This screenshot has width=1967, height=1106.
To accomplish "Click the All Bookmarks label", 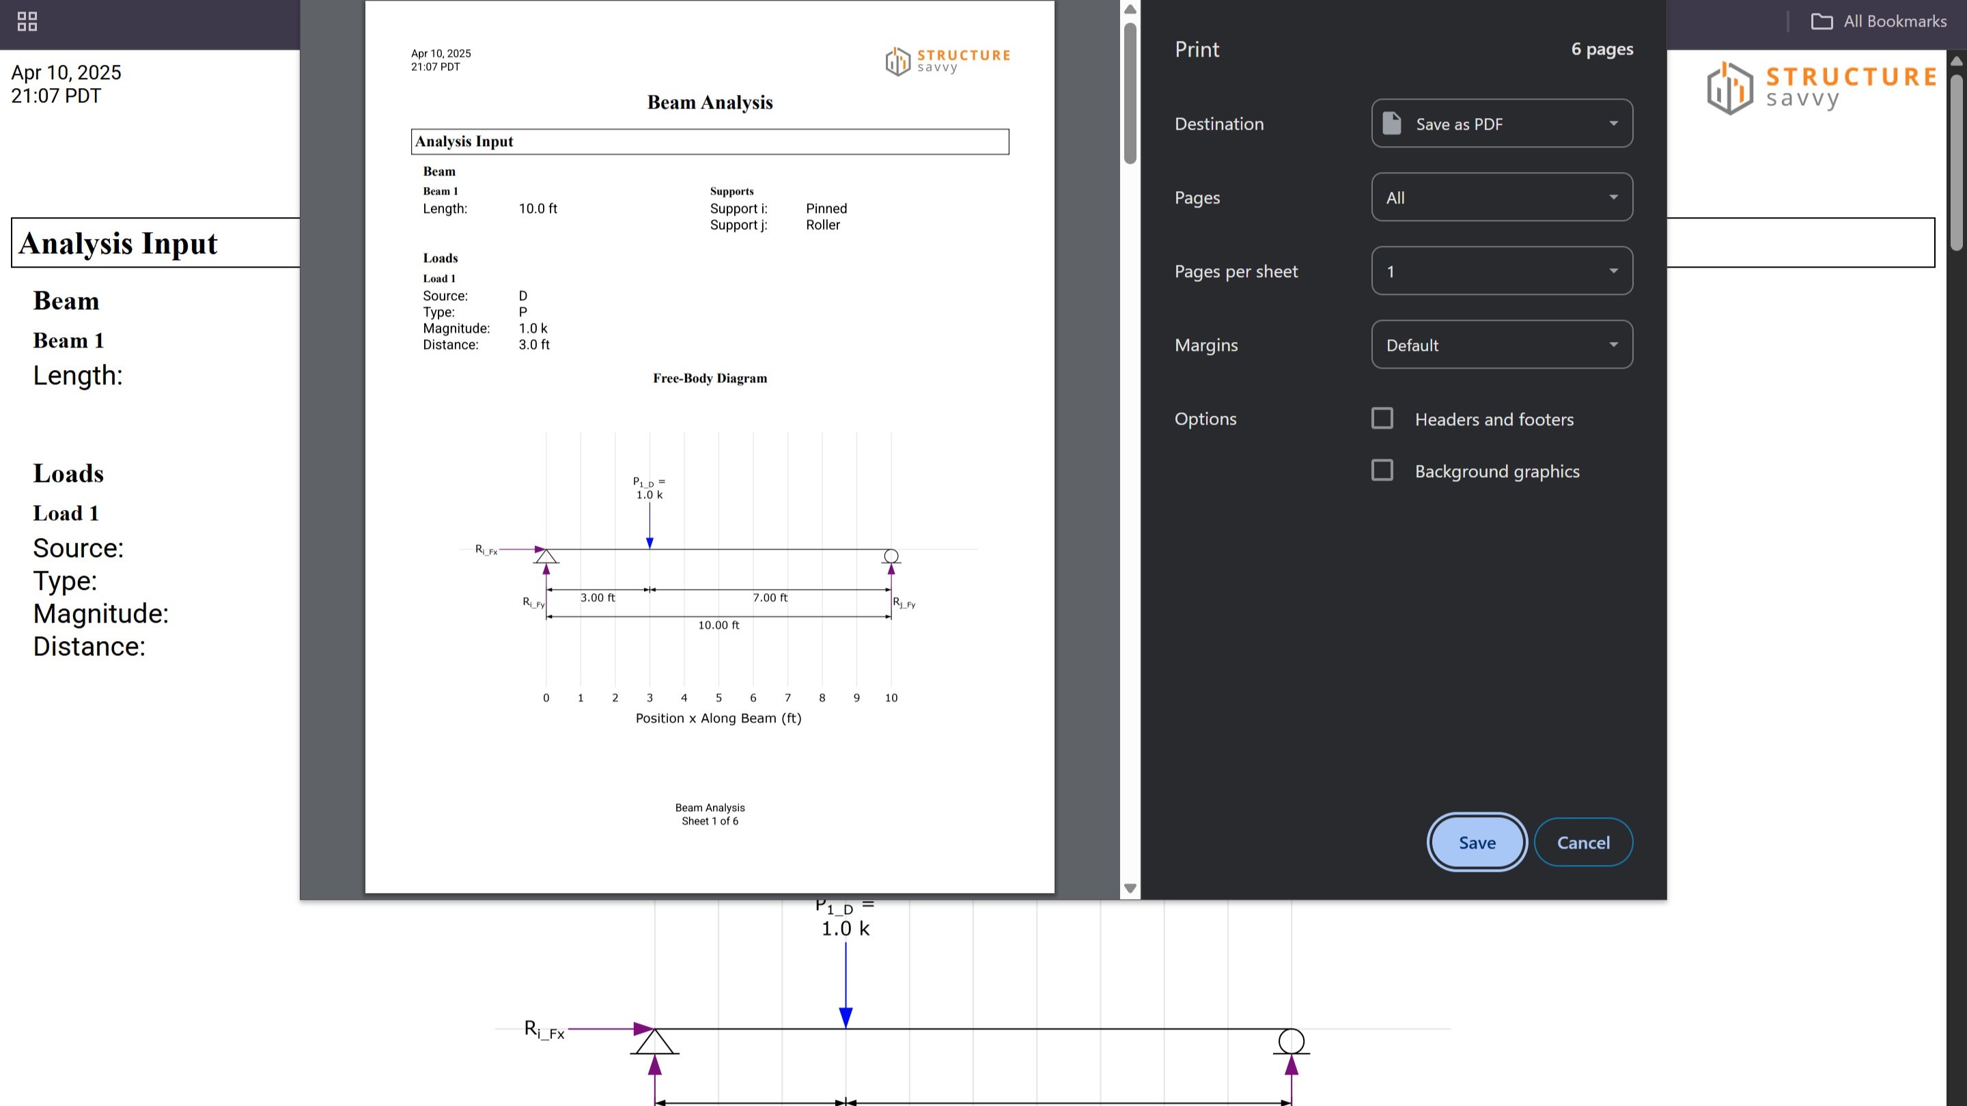I will [x=1895, y=21].
